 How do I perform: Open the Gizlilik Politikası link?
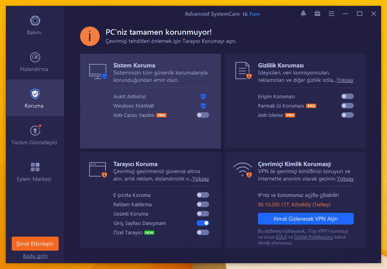(x=314, y=237)
